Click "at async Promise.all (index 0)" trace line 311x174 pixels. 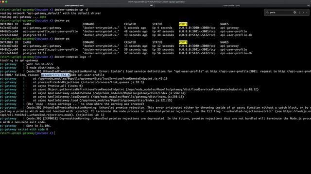pos(58,86)
